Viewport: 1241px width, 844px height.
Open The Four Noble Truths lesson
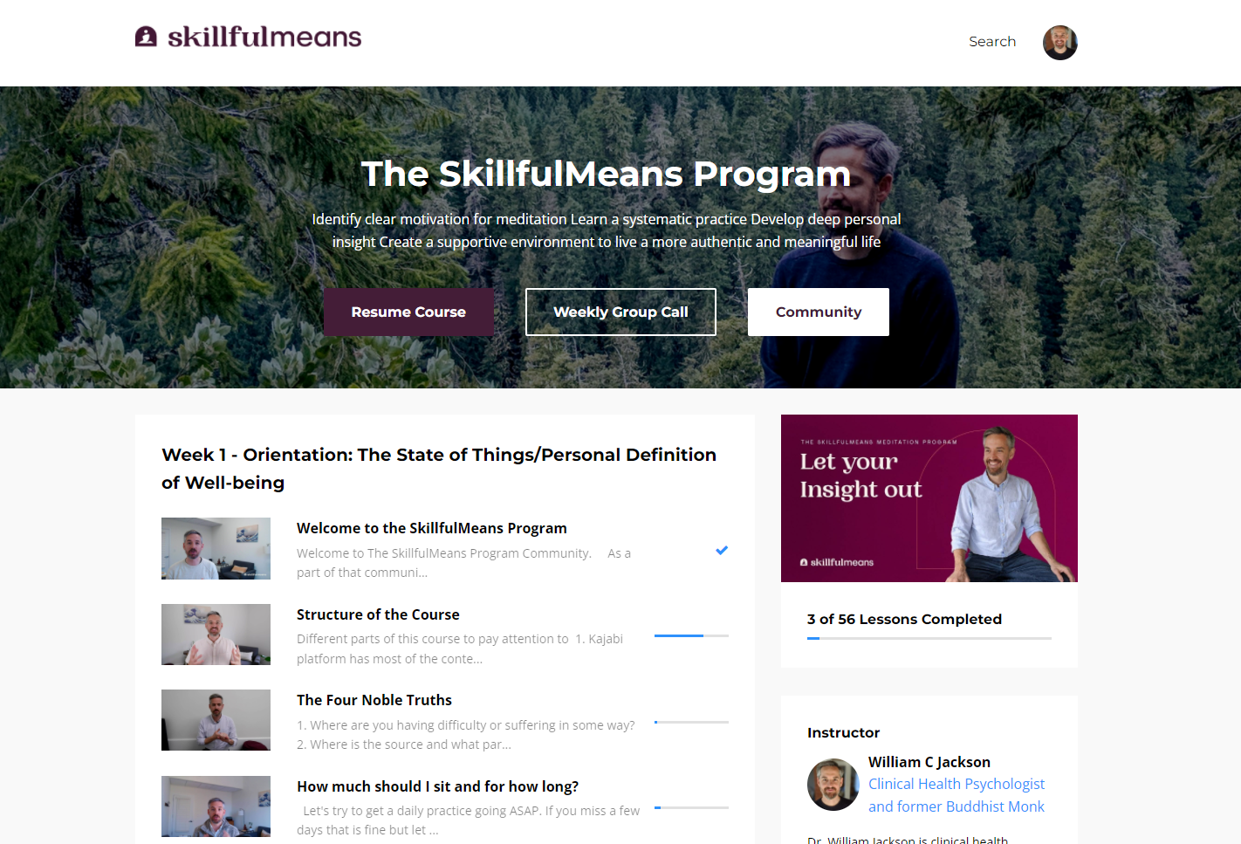pyautogui.click(x=374, y=700)
